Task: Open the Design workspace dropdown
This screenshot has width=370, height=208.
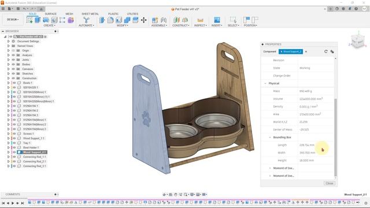Action: point(13,20)
